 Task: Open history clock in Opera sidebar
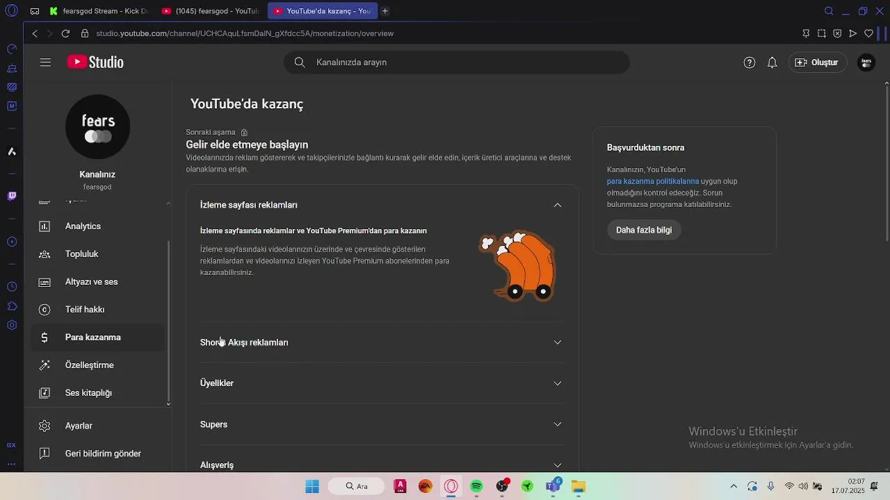[12, 287]
